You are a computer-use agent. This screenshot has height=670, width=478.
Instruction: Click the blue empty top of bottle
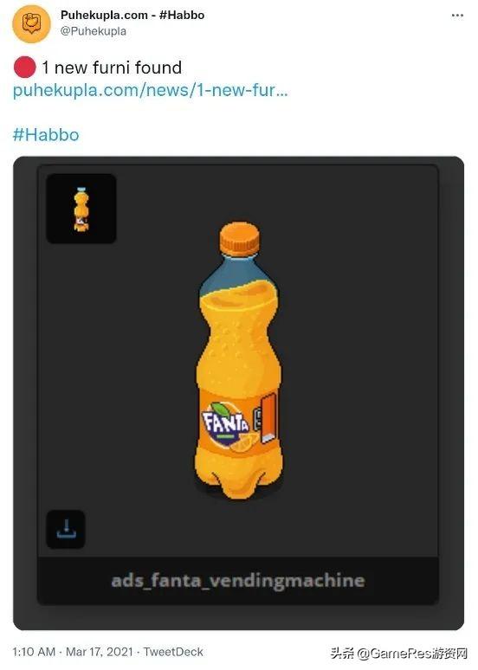(x=237, y=274)
